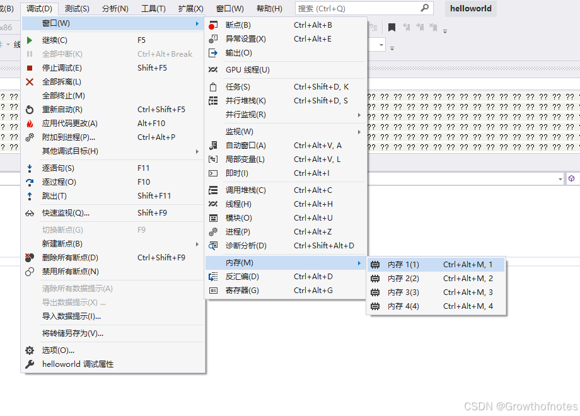580x416 pixels.
Task: Click the Options (选项) gear icon
Action: (30, 350)
